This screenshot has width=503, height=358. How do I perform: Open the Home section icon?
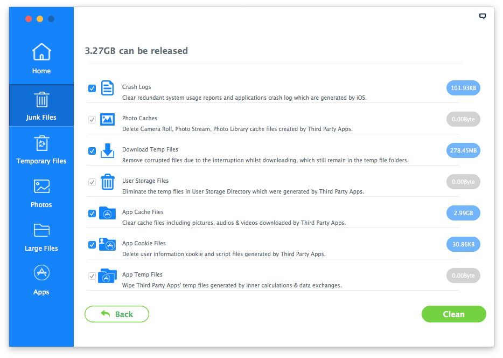[41, 52]
